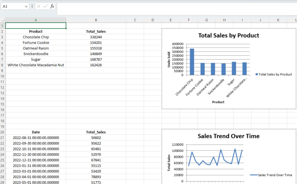Image resolution: width=297 pixels, height=184 pixels.
Task: Select column K header
Action: click(278, 20)
